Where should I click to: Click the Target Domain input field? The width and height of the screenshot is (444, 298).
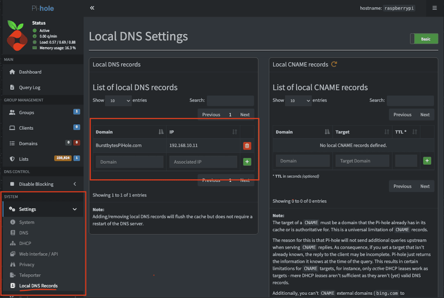click(x=362, y=161)
